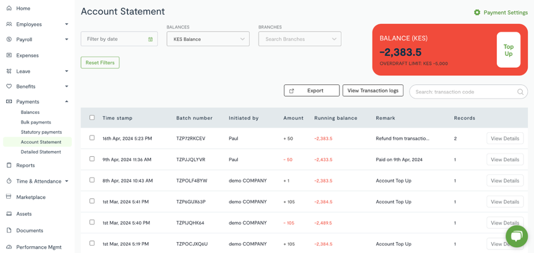The image size is (534, 253).
Task: Click the Home house icon in sidebar
Action: [9, 8]
